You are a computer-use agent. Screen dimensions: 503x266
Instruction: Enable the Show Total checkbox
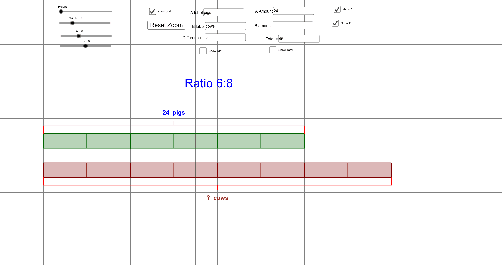273,50
